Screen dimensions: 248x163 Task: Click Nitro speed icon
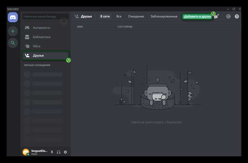(x=27, y=46)
